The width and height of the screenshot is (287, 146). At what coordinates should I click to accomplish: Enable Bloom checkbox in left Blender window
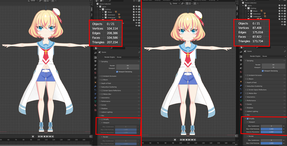click(102, 80)
